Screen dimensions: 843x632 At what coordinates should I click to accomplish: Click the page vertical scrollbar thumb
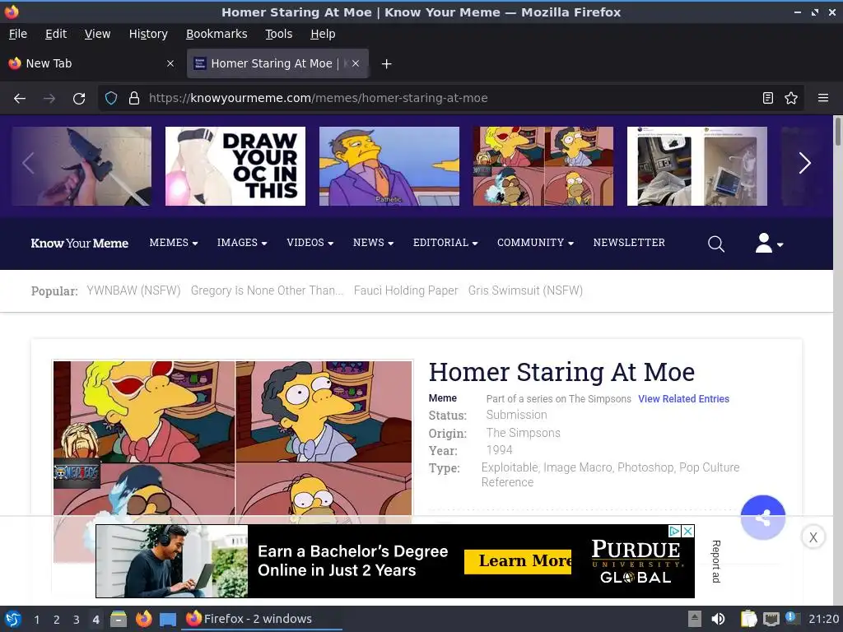tap(837, 131)
